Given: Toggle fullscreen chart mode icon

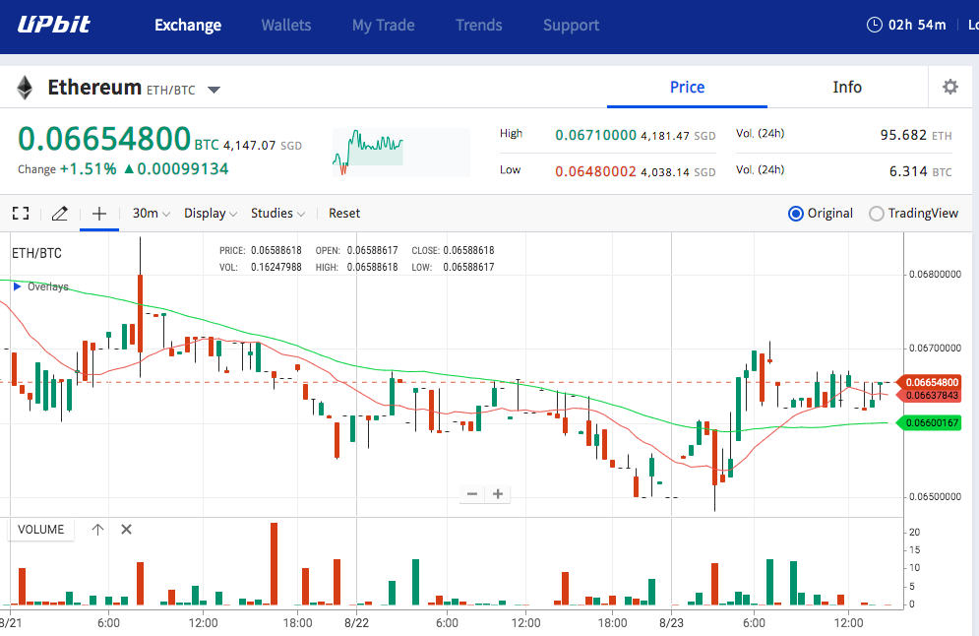Looking at the screenshot, I should (21, 213).
